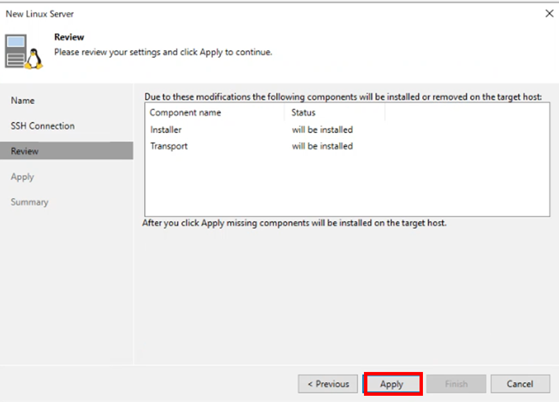
Task: Select the Summary step in sidebar
Action: coord(29,202)
